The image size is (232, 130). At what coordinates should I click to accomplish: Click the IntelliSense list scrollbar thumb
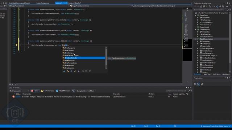point(106,57)
